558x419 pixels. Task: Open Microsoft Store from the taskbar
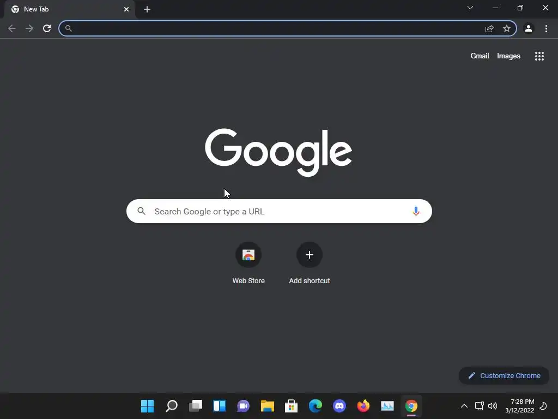pos(291,406)
